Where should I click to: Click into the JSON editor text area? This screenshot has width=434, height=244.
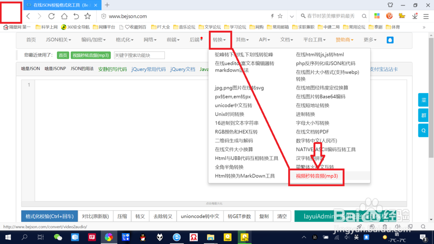220,140
